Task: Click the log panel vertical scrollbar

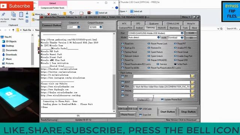Action: click(114, 72)
